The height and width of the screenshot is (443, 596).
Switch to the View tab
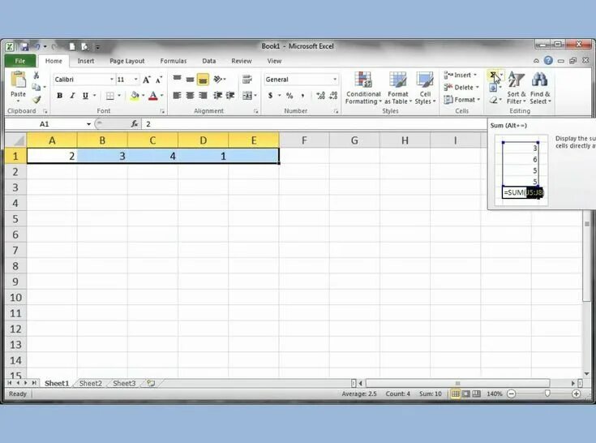pyautogui.click(x=274, y=61)
